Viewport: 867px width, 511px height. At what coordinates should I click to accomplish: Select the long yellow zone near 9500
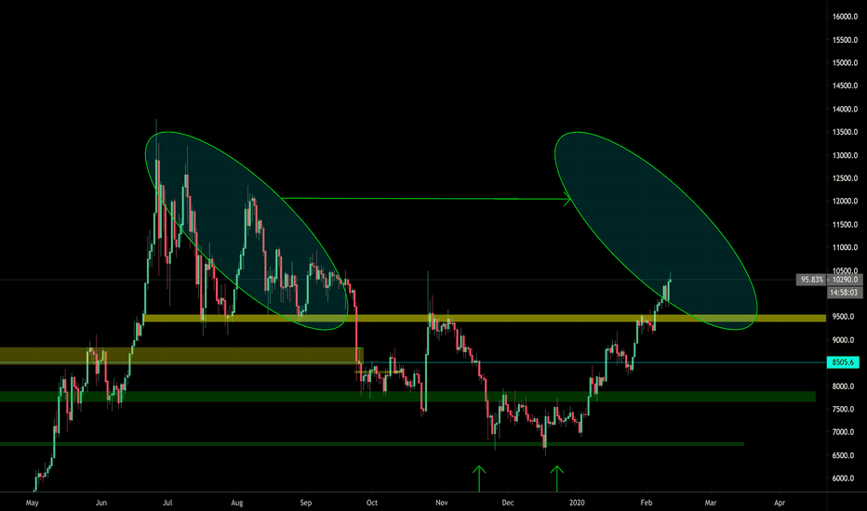pyautogui.click(x=485, y=318)
